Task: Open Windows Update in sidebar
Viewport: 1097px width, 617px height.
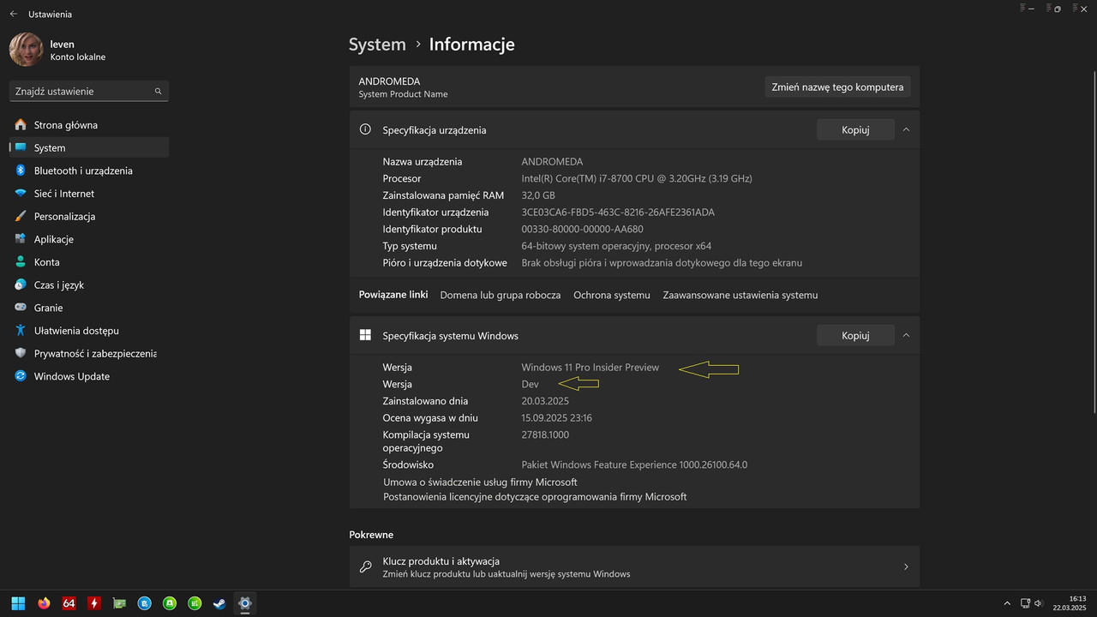Action: 89,376
